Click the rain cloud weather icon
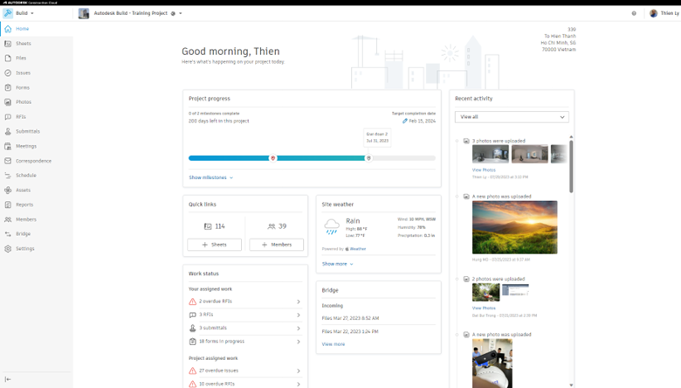 coord(332,227)
